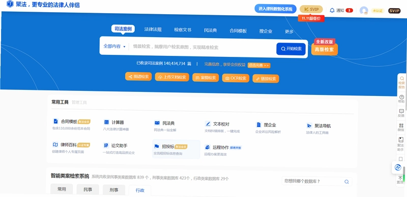Click the 11.11超低价 promo tag

click(311, 18)
